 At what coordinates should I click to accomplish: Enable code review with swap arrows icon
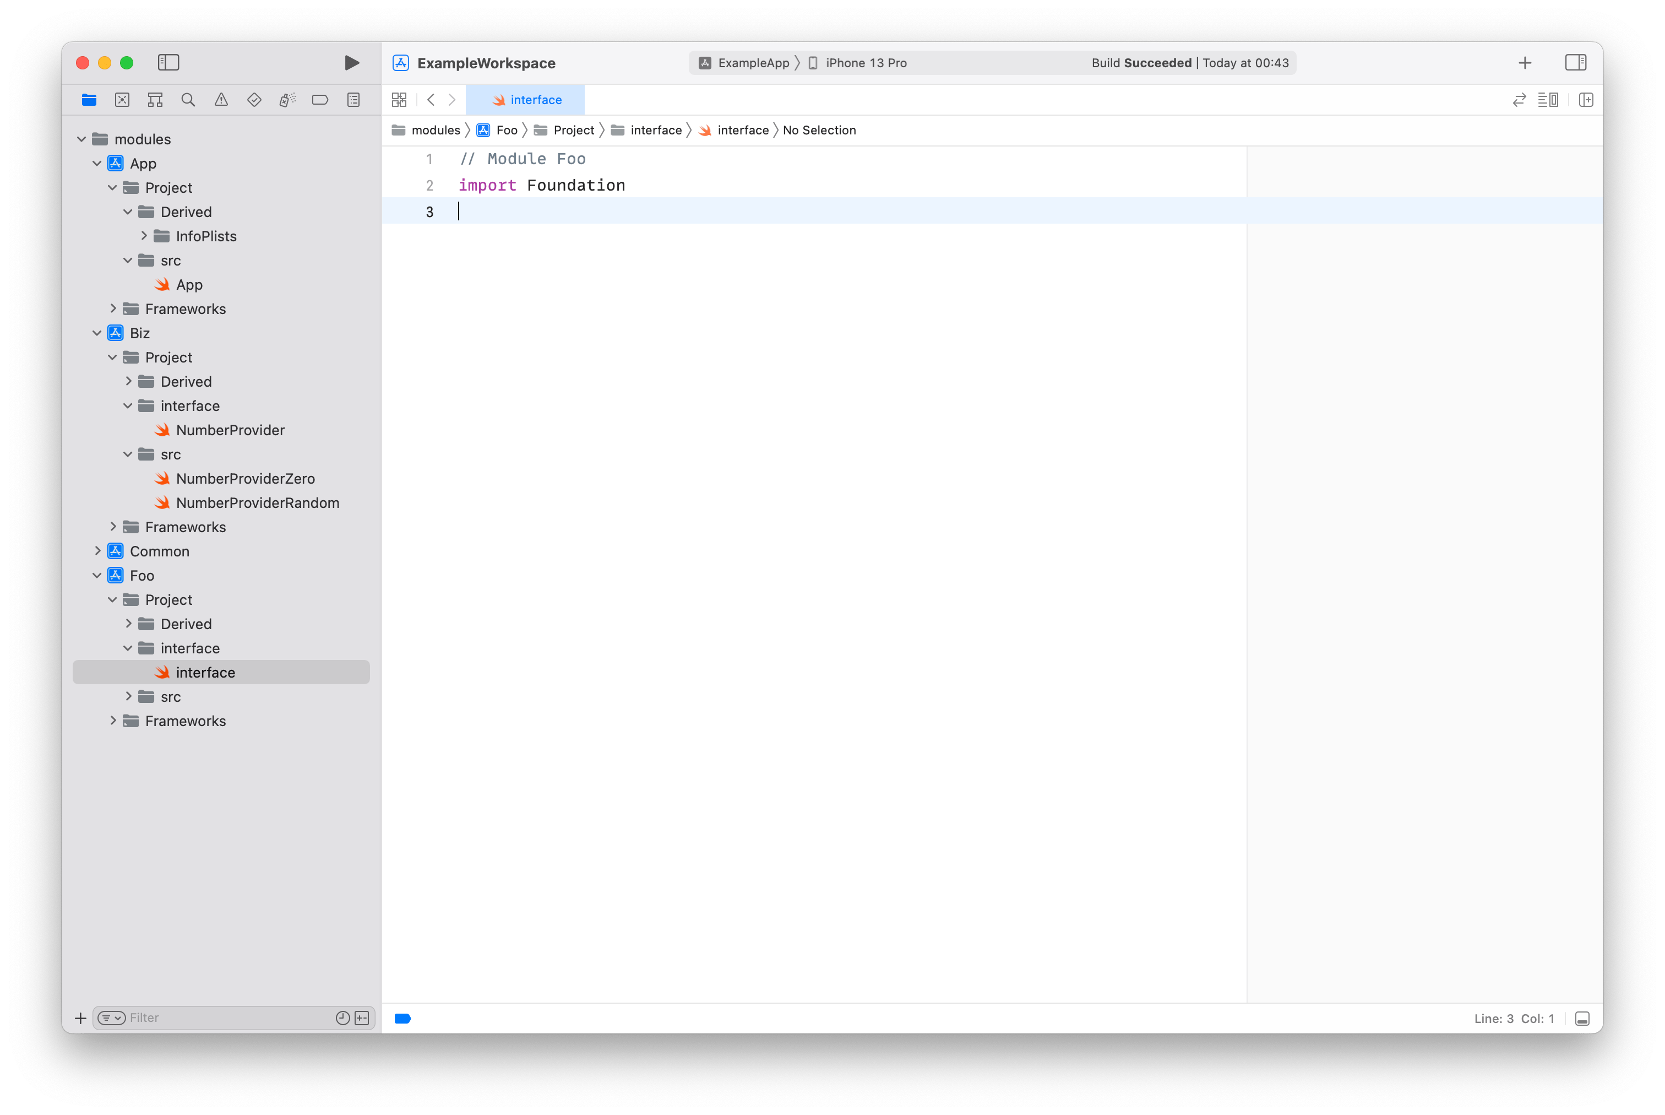[x=1519, y=100]
